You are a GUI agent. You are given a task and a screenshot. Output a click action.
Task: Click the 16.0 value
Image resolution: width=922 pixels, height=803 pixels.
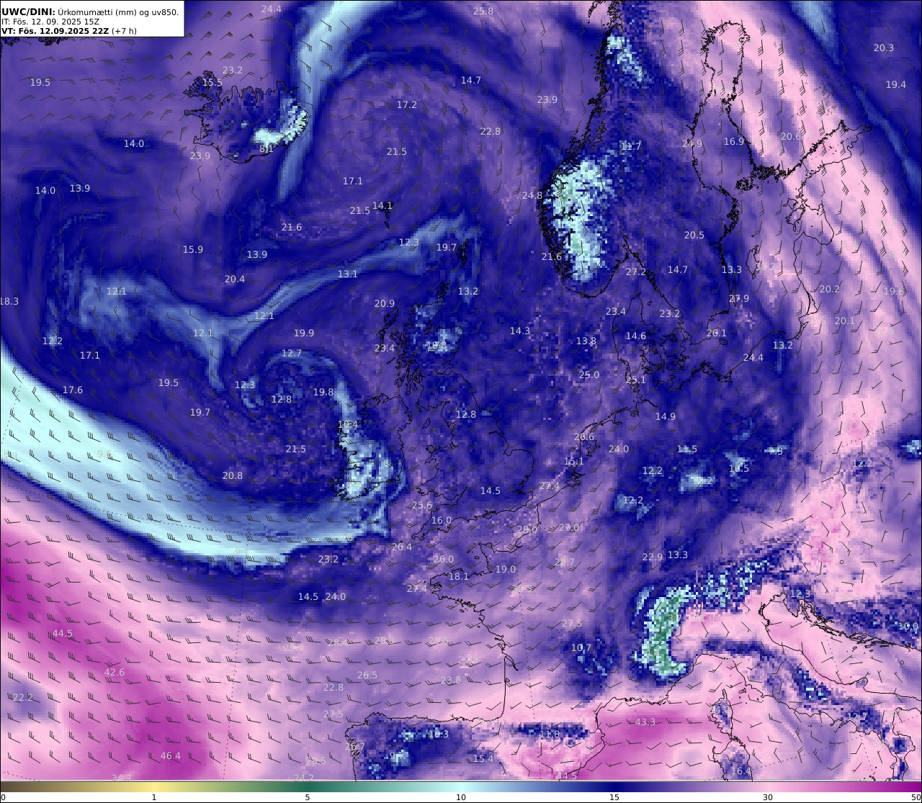click(x=442, y=520)
